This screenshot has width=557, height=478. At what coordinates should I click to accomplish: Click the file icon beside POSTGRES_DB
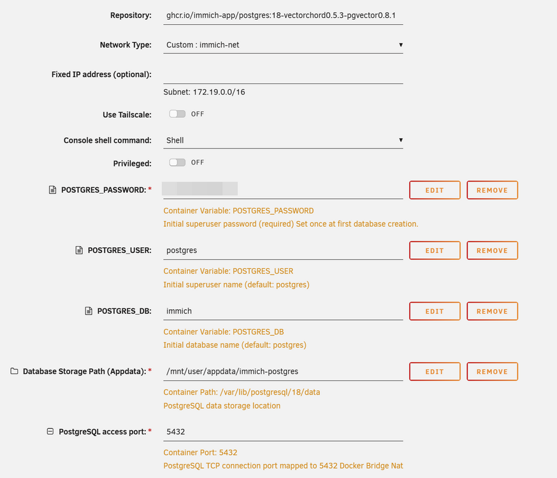[89, 311]
